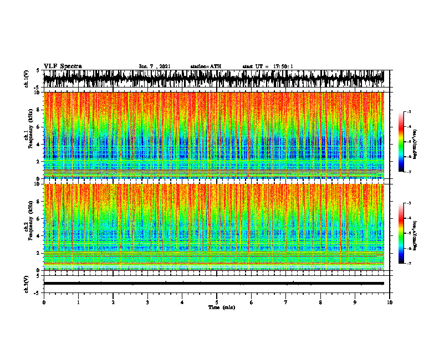Viewport: 439px width, 339px height.
Task: Click the time-axis "10" tick label
Action: pos(390,302)
